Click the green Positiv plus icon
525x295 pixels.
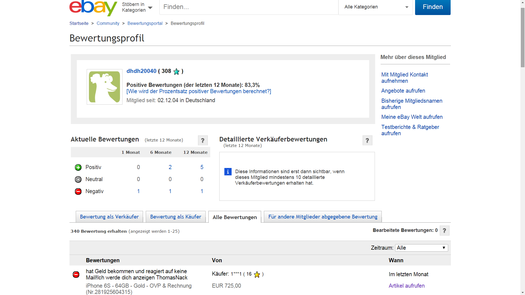pos(78,167)
